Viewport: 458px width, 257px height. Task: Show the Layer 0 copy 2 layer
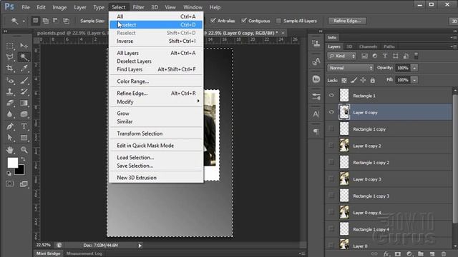[331, 145]
